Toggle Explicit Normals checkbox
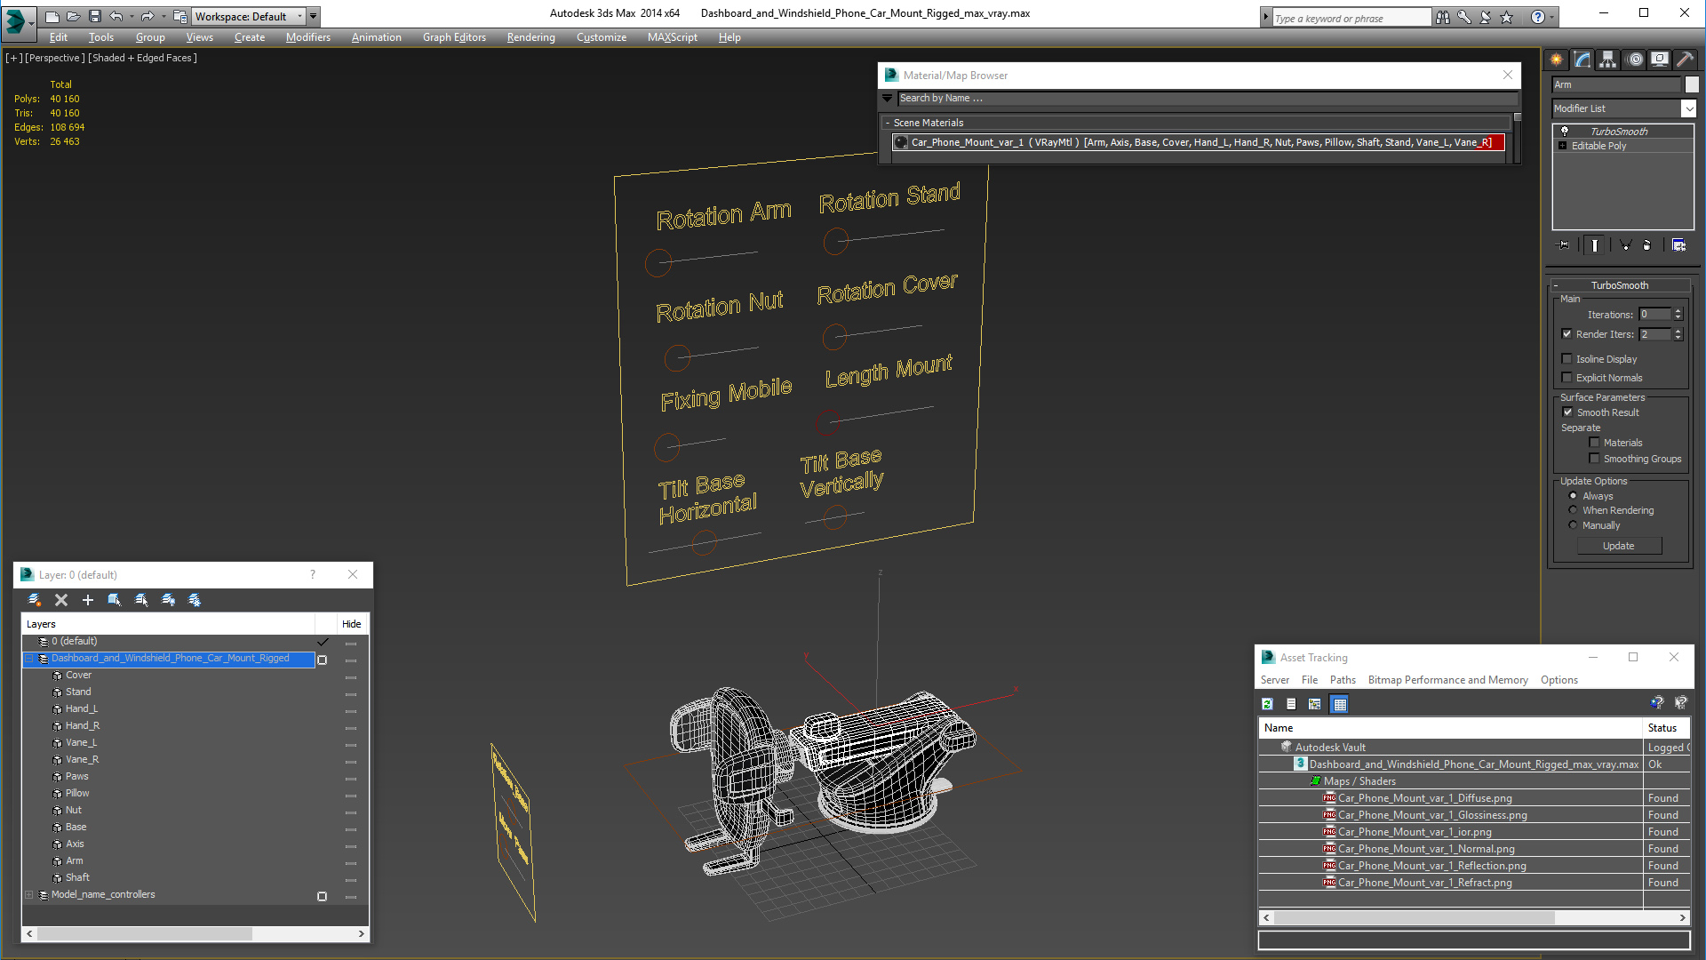This screenshot has width=1706, height=960. pyautogui.click(x=1567, y=378)
